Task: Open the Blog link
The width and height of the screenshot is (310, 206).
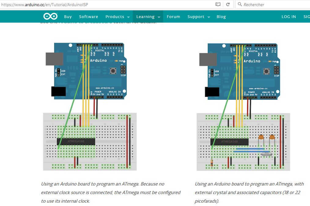Action: pos(221,17)
